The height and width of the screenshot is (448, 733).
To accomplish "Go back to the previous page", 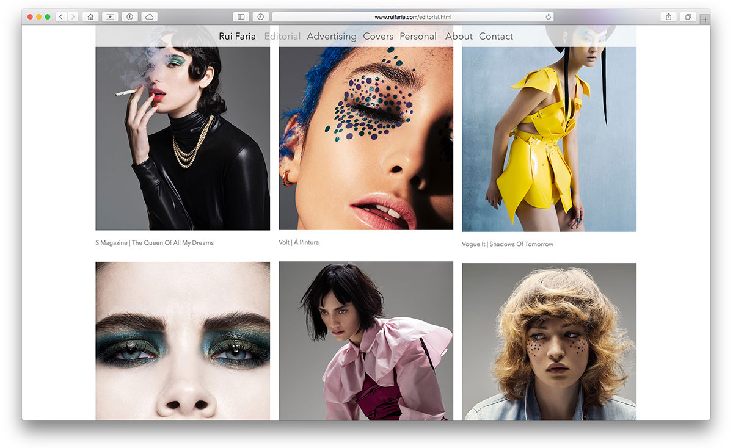I will (61, 17).
